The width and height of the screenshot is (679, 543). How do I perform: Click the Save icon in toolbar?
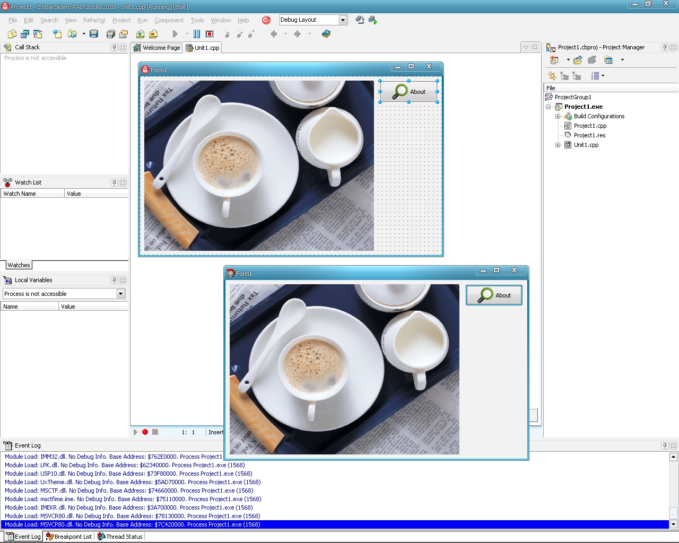pos(94,34)
